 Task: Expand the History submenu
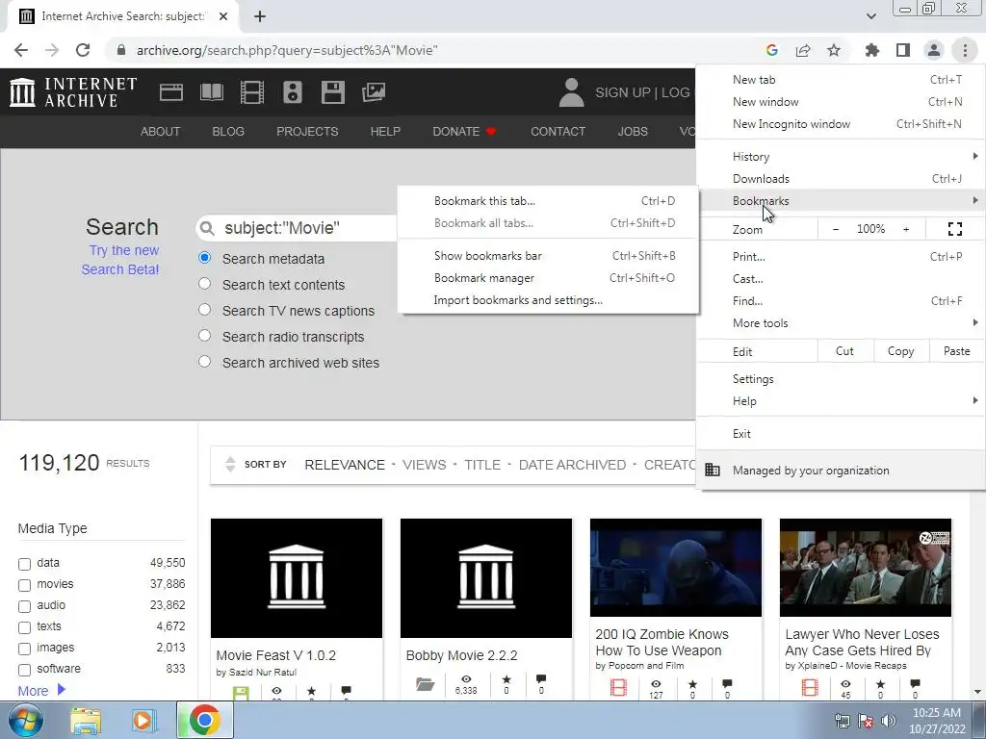point(840,157)
